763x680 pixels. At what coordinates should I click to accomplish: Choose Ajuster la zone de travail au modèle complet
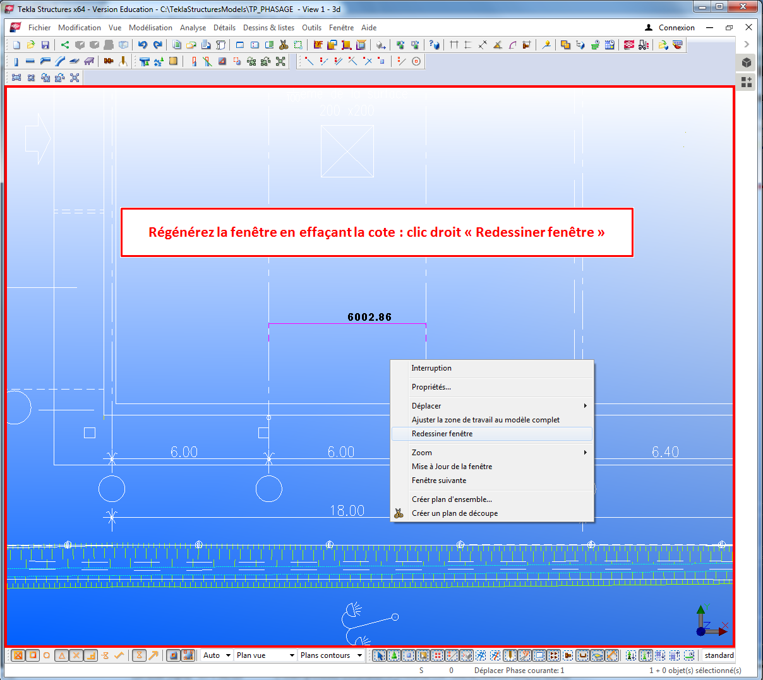click(492, 420)
